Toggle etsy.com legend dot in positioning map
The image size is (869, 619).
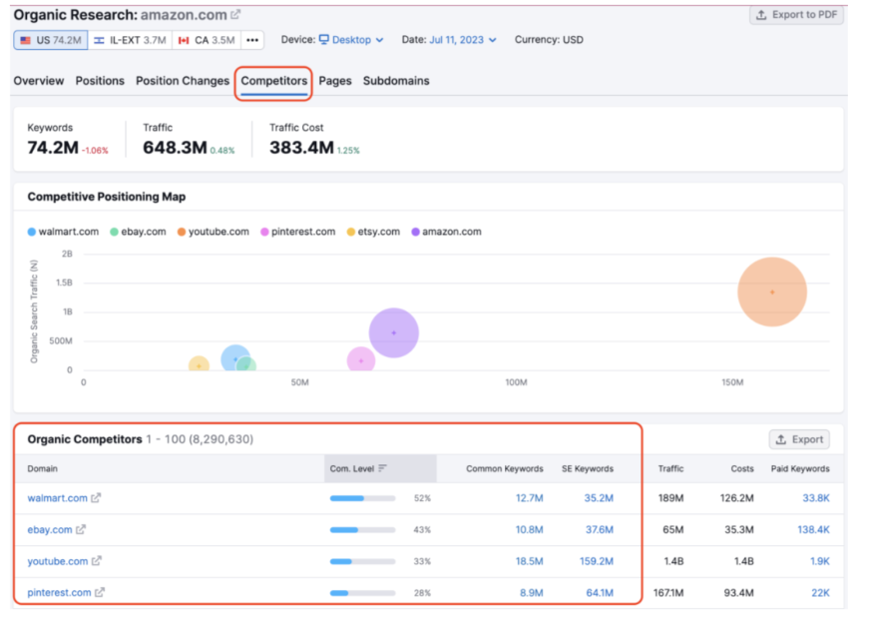pyautogui.click(x=351, y=232)
